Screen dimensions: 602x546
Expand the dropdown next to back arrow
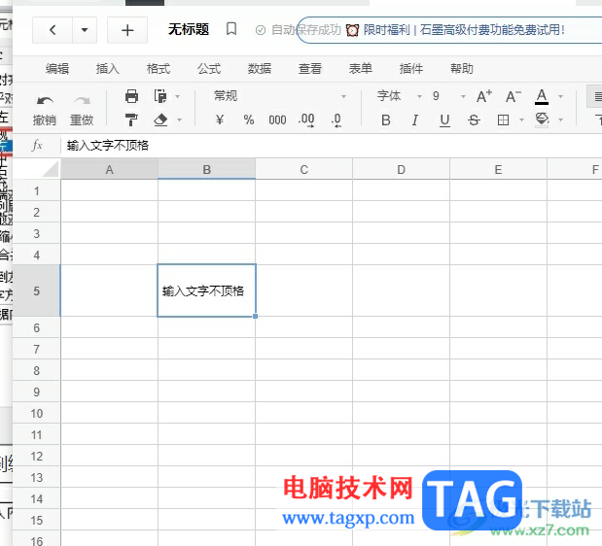(85, 29)
